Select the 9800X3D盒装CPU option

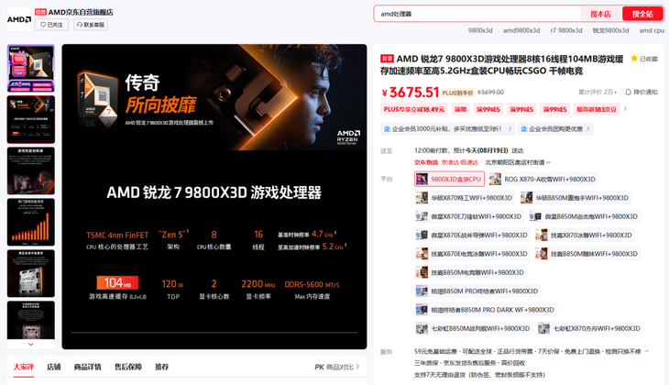[x=449, y=180]
